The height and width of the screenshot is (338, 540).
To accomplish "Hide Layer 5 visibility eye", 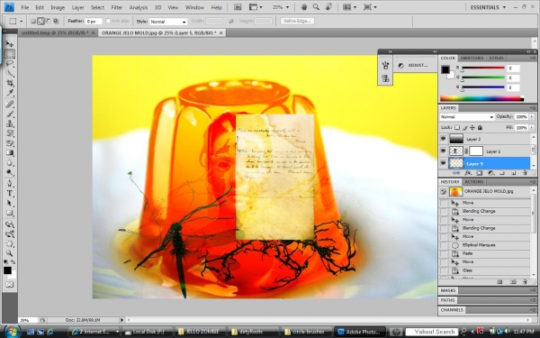I will pos(443,163).
